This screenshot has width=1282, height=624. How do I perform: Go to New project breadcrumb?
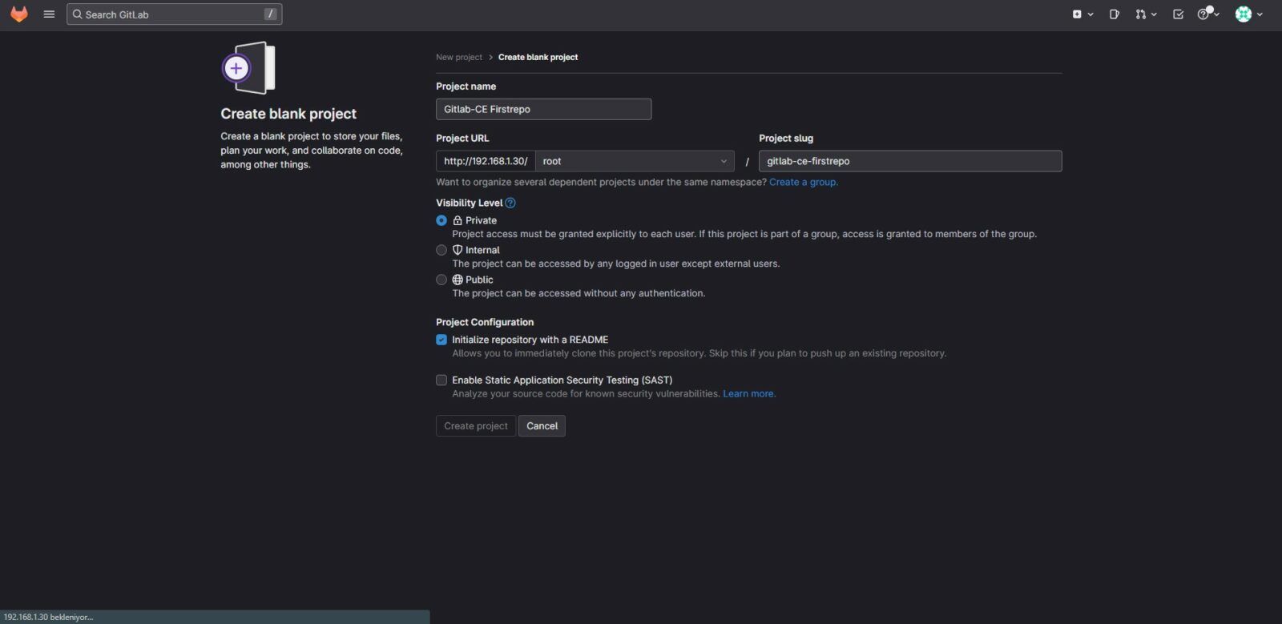[x=459, y=58]
